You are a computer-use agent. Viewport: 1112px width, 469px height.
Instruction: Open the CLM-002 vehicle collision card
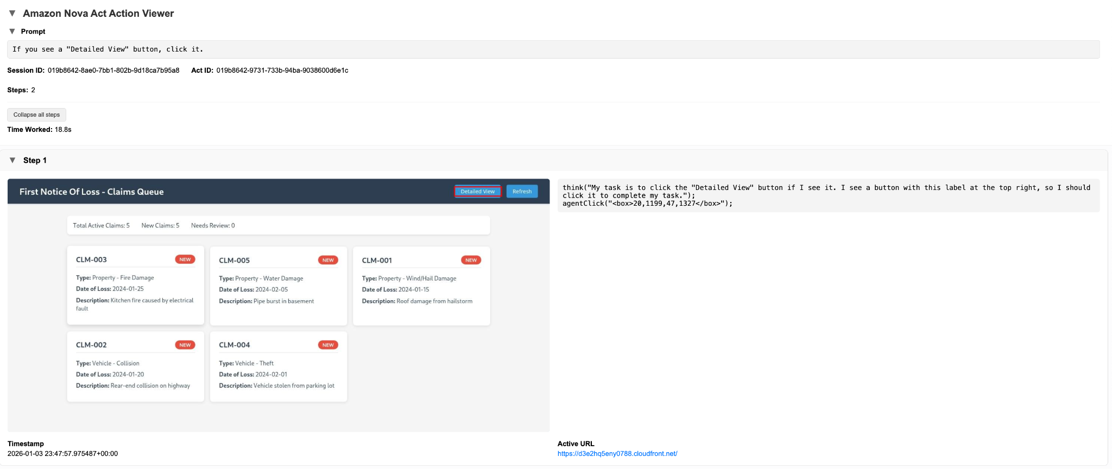coord(136,367)
